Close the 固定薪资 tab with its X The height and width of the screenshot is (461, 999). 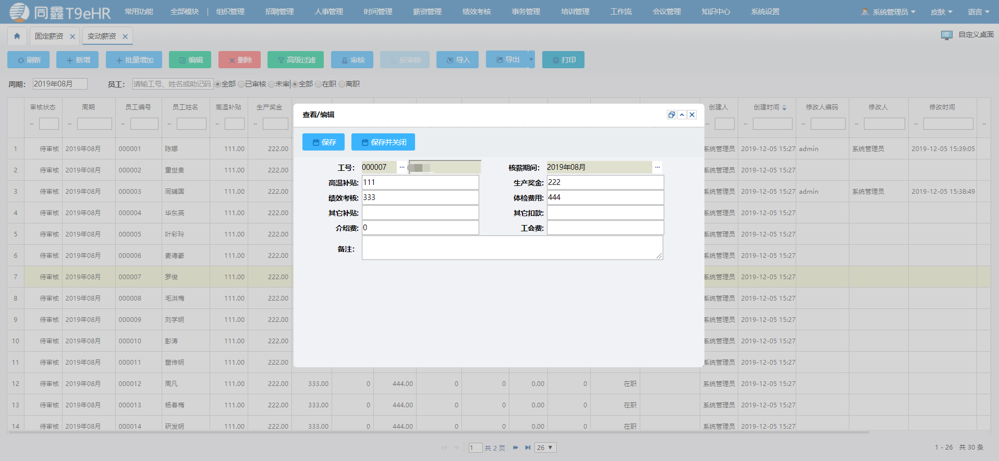(72, 36)
